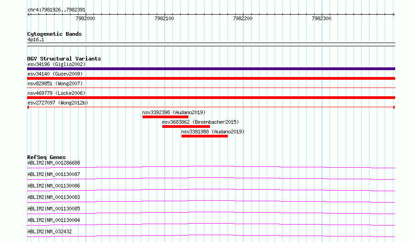Open variant label nsv829851 (Wong2007)
Image resolution: width=408 pixels, height=242 pixels.
(x=55, y=83)
